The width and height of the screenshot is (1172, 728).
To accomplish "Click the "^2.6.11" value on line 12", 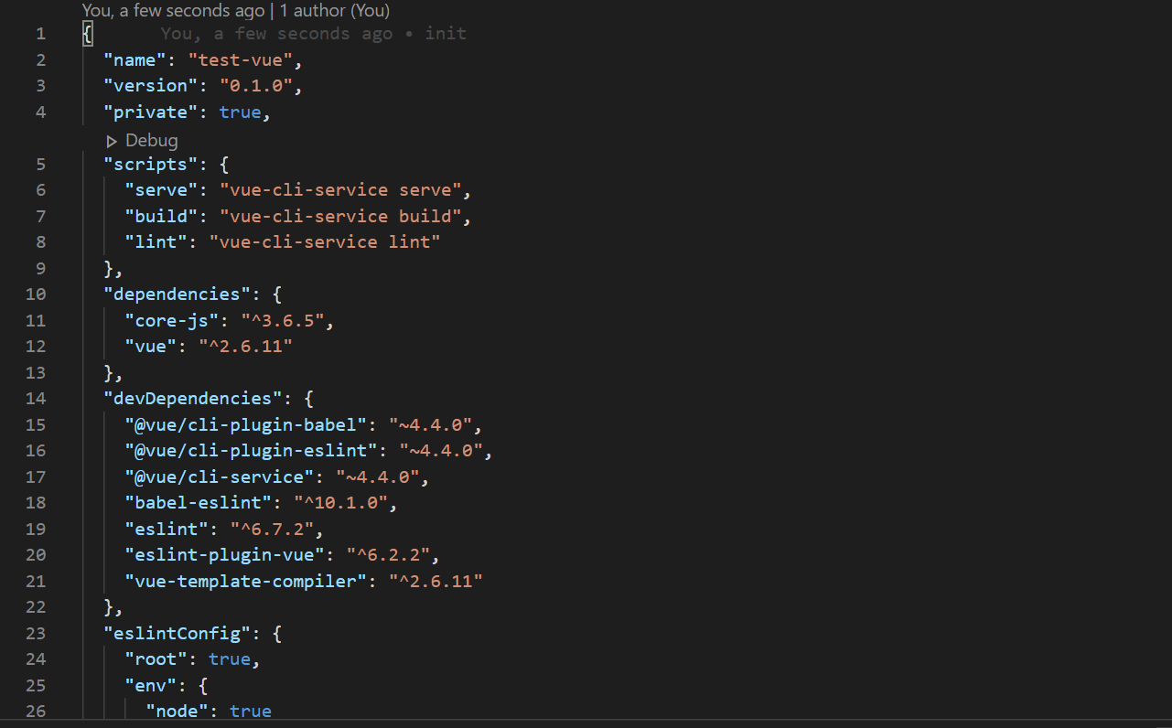I will tap(245, 347).
